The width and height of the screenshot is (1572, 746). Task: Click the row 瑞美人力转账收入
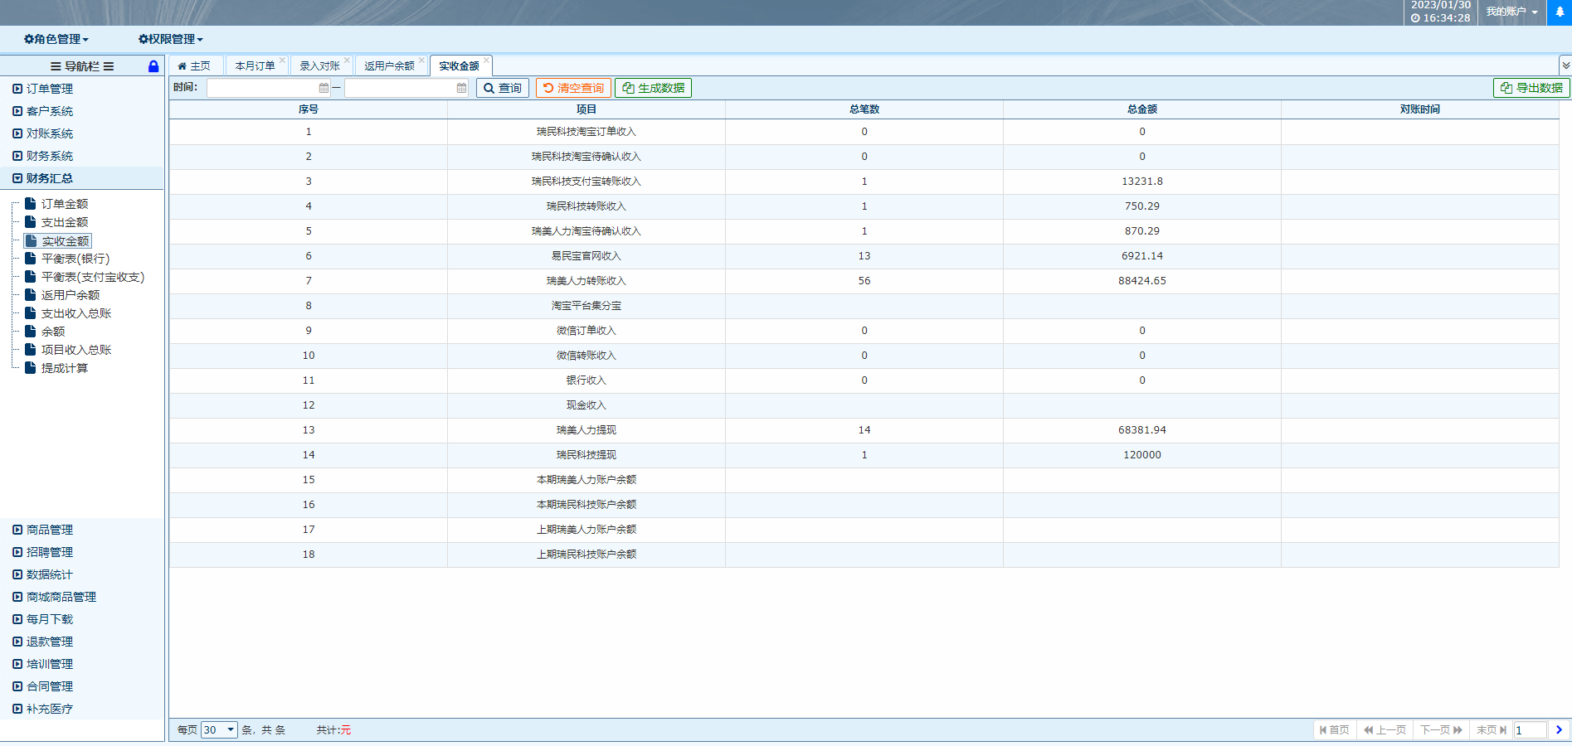[x=864, y=281]
